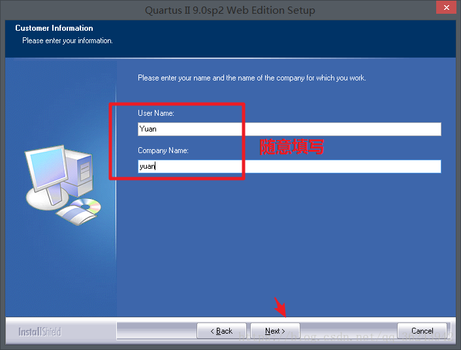Image resolution: width=461 pixels, height=350 pixels.
Task: Click the Quartus II 9.0sp2 title bar text
Action: 230,10
